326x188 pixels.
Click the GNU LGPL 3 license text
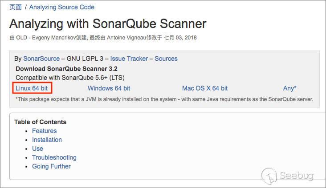(x=85, y=59)
